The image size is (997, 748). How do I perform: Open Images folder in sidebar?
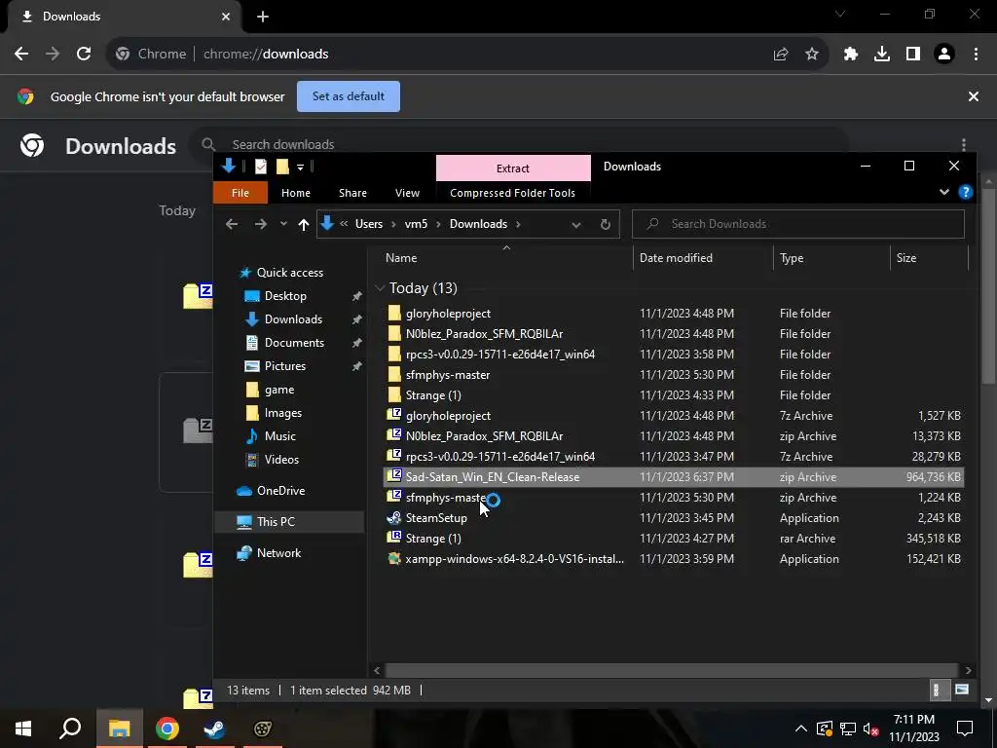283,413
